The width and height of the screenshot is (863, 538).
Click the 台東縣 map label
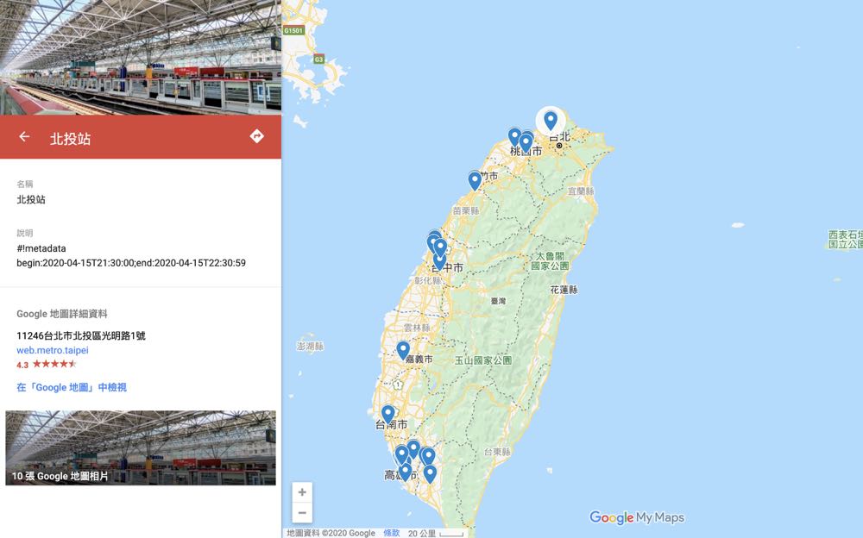pos(498,452)
